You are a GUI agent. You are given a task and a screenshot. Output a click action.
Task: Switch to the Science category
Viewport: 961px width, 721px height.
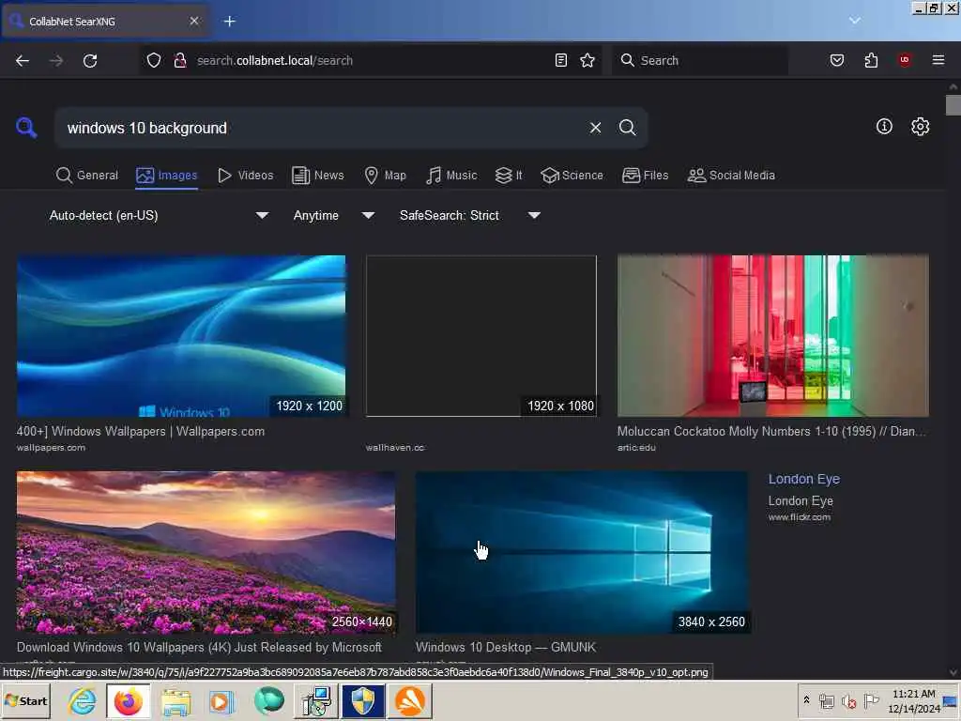point(572,176)
